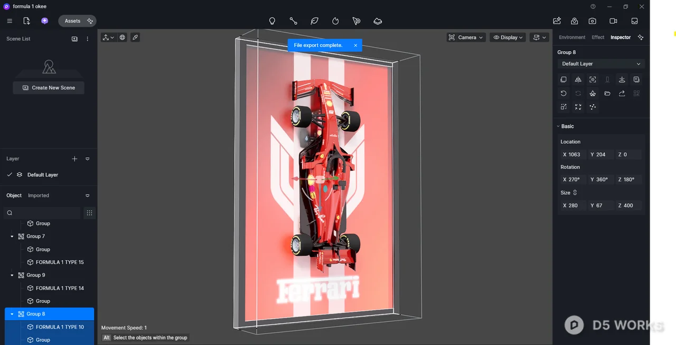Click the reset rotation undo icon

pos(564,93)
